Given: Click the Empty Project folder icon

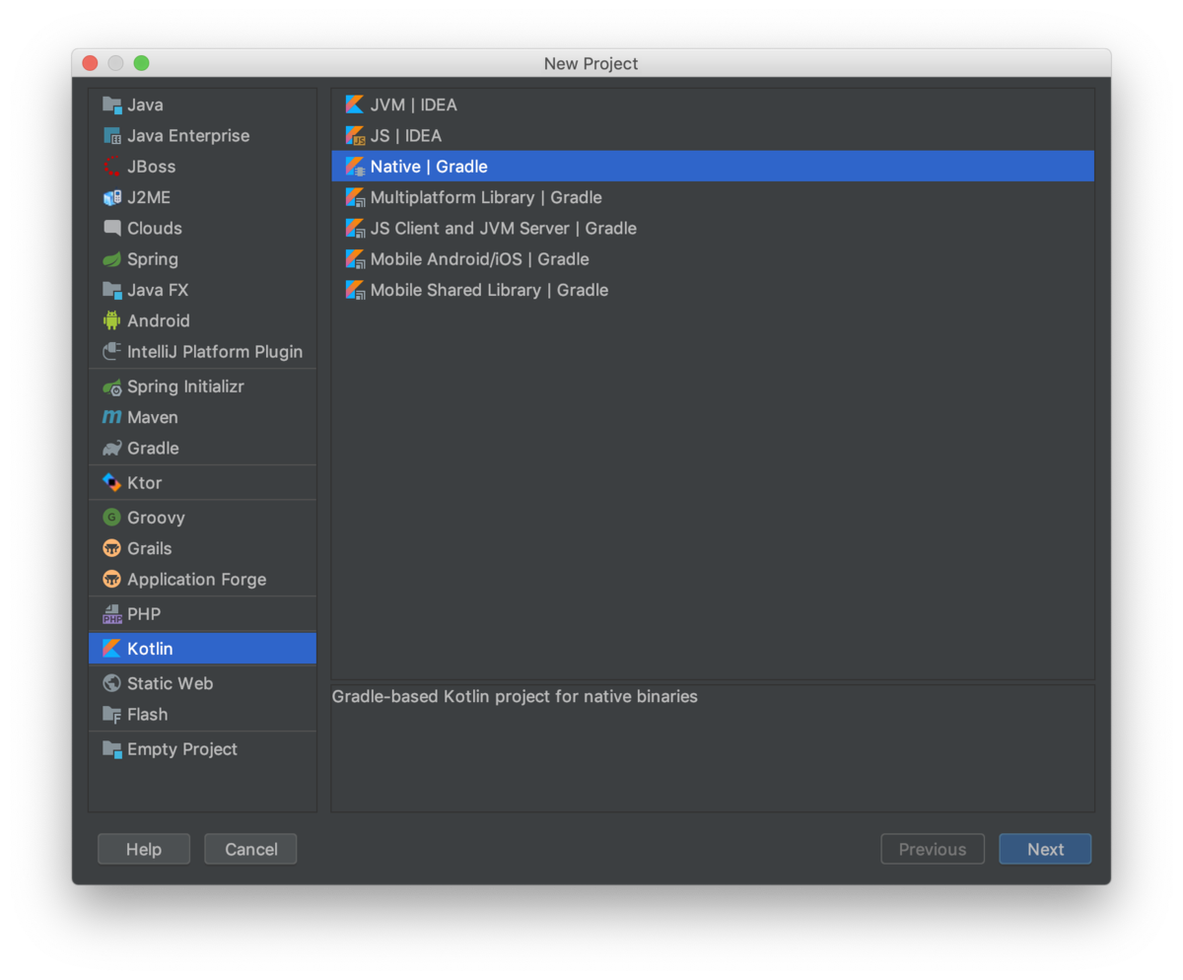Looking at the screenshot, I should [x=111, y=749].
